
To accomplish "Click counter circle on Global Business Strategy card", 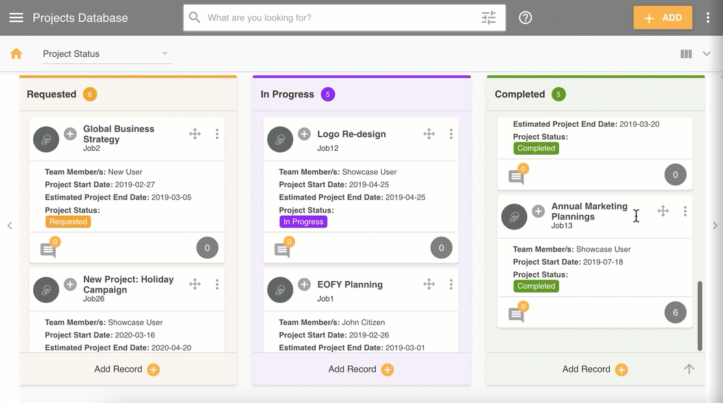I will (207, 248).
